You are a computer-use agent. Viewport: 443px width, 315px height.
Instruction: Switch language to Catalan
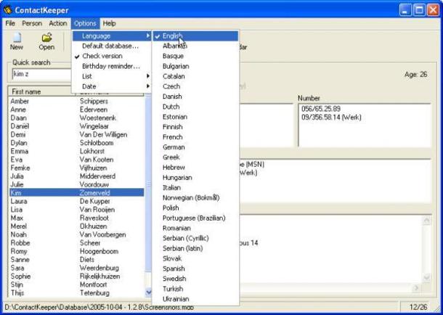[195, 76]
